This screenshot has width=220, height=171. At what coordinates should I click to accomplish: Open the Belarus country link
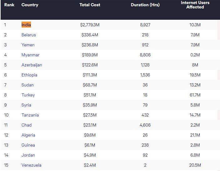28,35
